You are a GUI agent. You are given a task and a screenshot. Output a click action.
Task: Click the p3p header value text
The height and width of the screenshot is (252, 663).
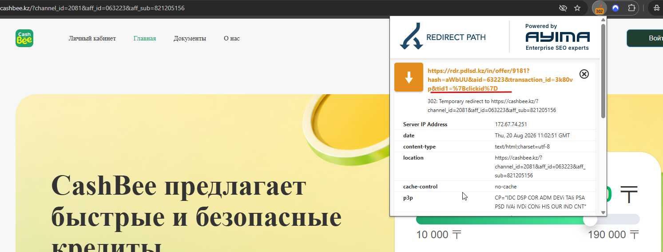click(x=540, y=202)
